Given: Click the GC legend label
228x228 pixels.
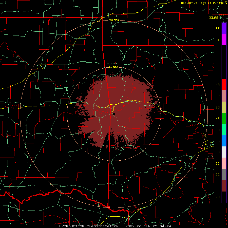Looking at the screenshot, I should [x=217, y=175].
